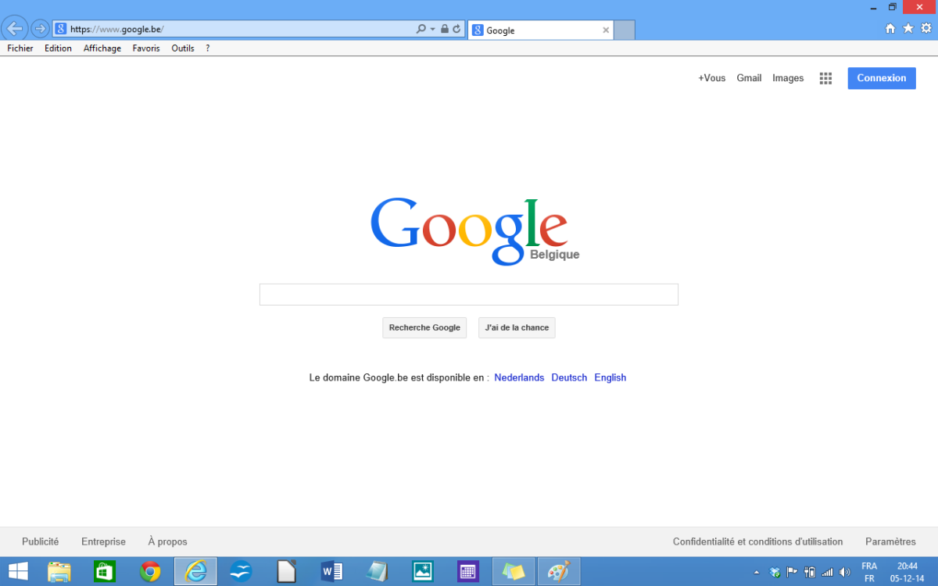Switch language to Deutsch
The width and height of the screenshot is (938, 586).
[x=569, y=377]
